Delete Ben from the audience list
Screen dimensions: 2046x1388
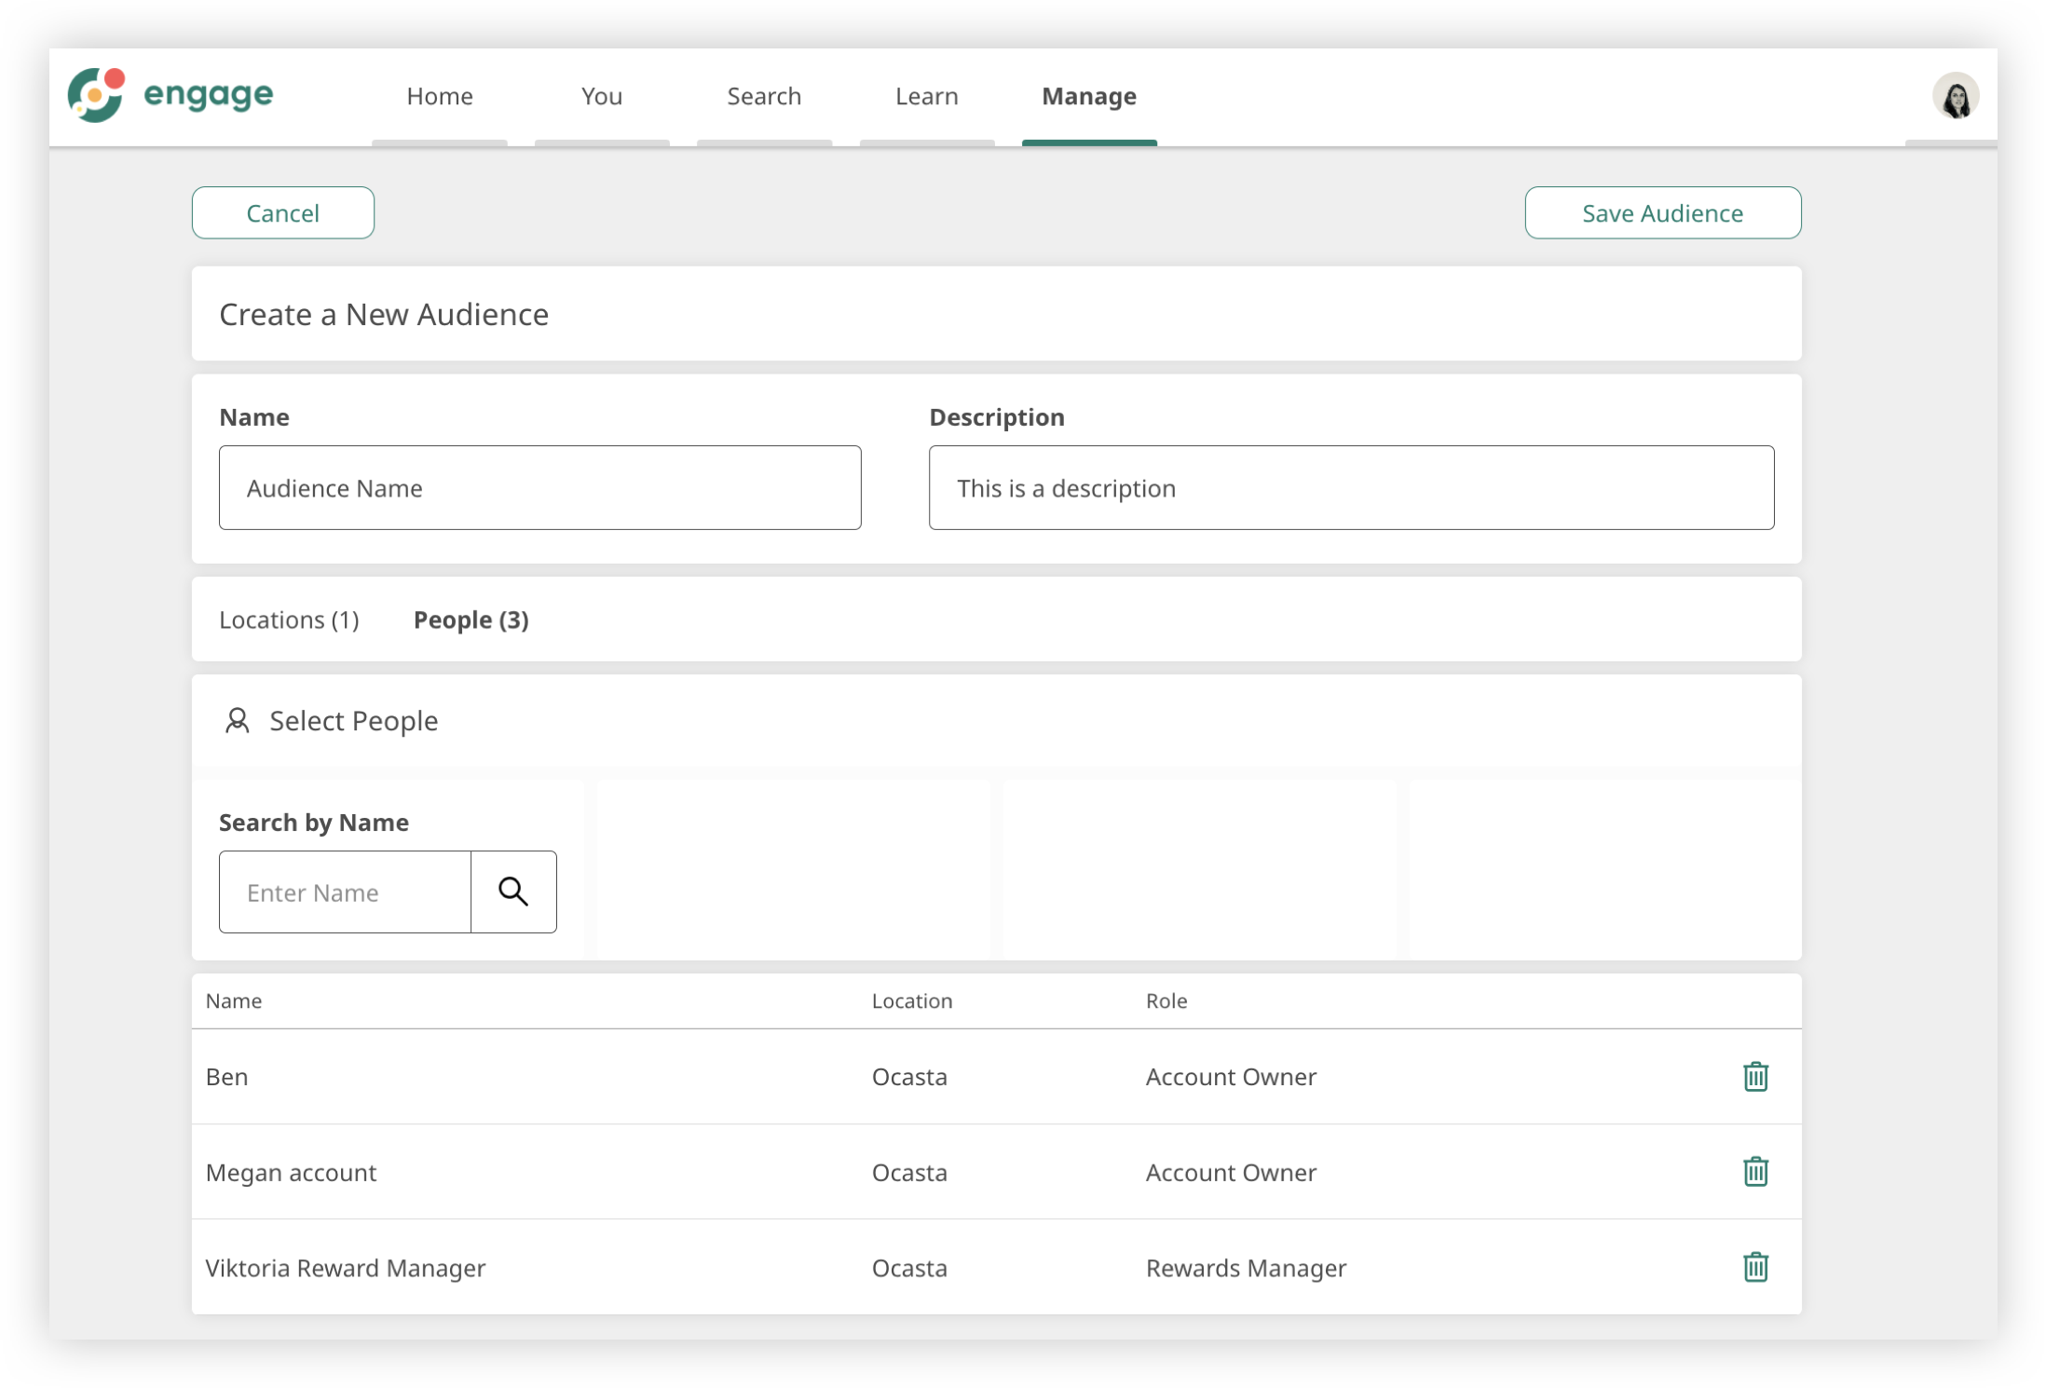(1755, 1077)
